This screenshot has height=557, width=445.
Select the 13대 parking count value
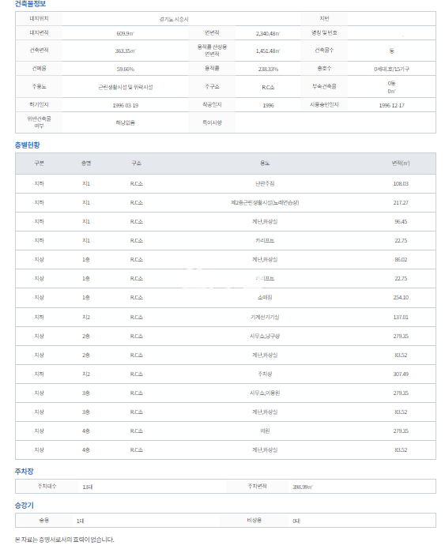[88, 487]
